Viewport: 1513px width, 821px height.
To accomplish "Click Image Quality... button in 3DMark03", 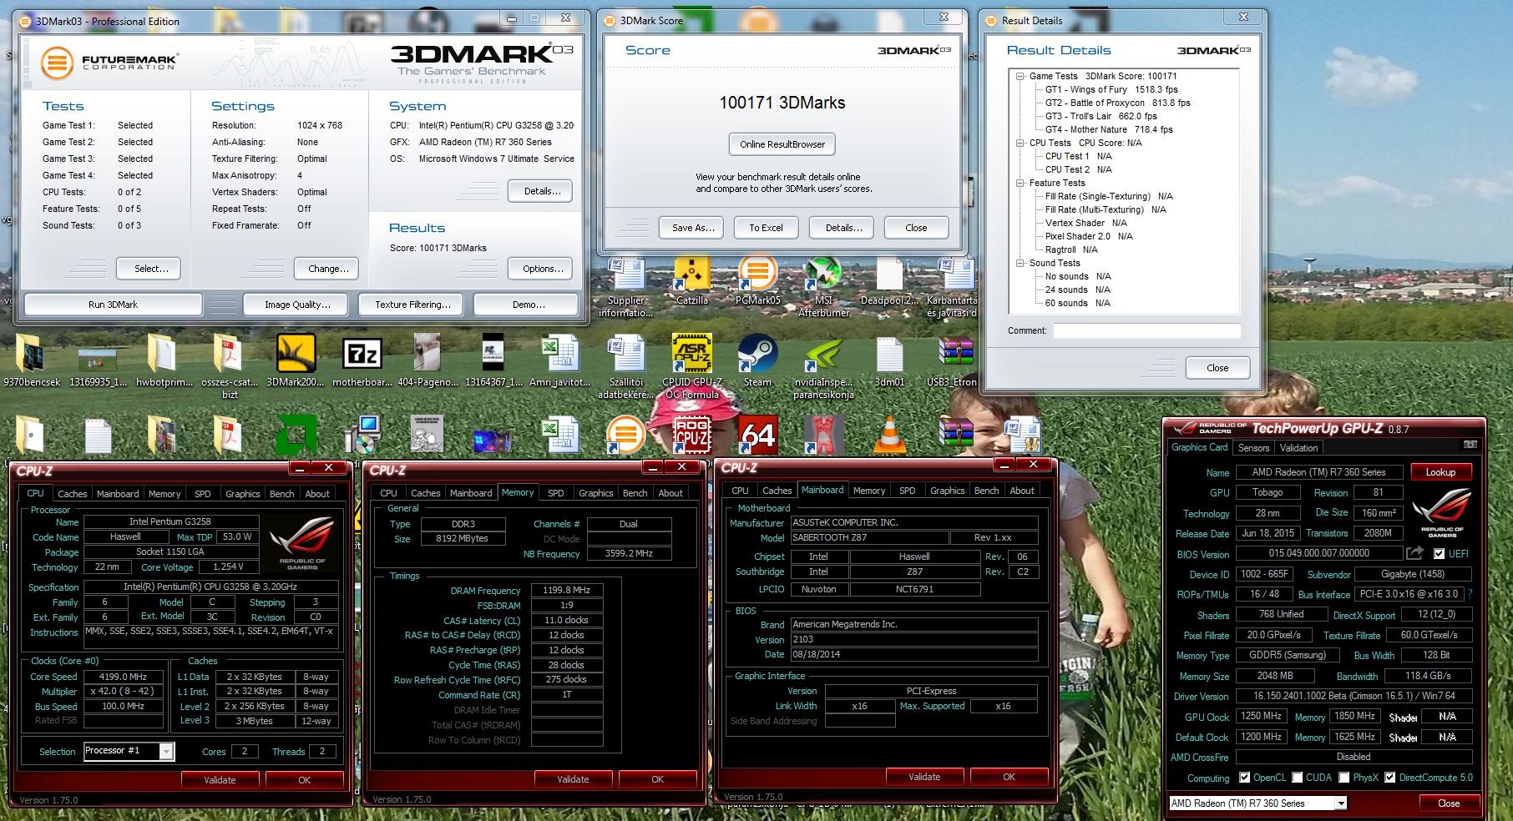I will coord(297,305).
